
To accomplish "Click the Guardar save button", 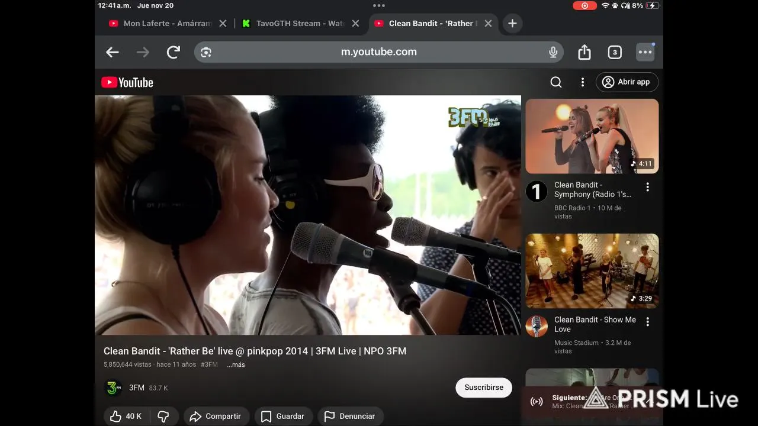I will point(283,417).
